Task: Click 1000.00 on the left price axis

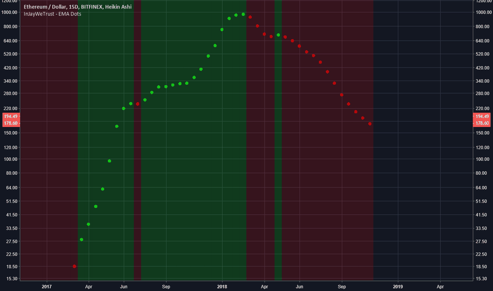Action: [x=10, y=12]
